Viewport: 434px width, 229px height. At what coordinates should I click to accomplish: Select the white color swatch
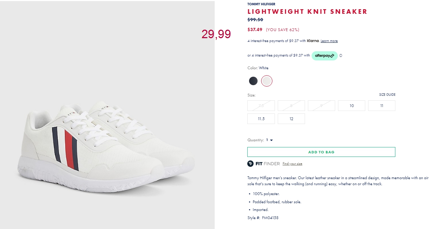tap(267, 81)
